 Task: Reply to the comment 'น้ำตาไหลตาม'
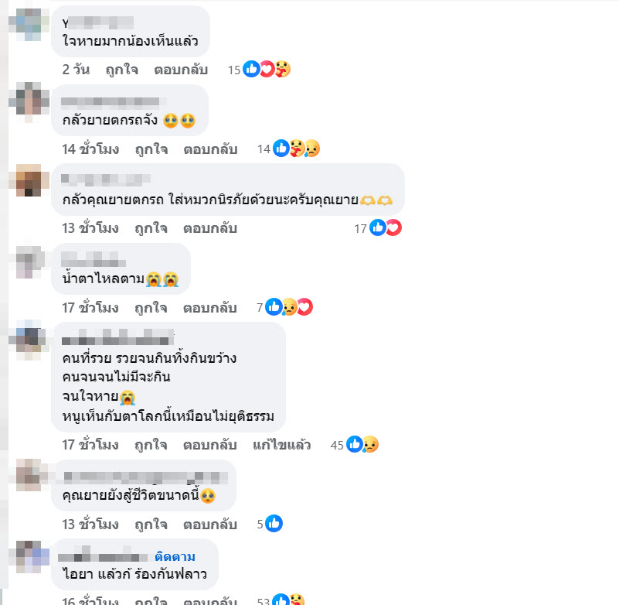(210, 308)
